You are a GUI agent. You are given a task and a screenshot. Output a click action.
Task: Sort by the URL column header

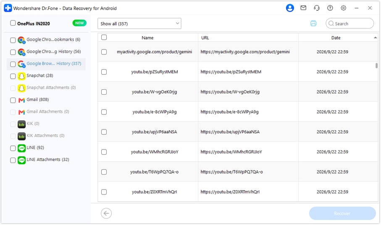(x=205, y=38)
